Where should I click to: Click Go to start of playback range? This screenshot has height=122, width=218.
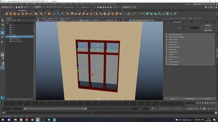click(197, 103)
